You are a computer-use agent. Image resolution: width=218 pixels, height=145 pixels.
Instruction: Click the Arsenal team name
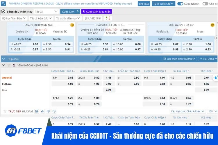click(x=7, y=78)
